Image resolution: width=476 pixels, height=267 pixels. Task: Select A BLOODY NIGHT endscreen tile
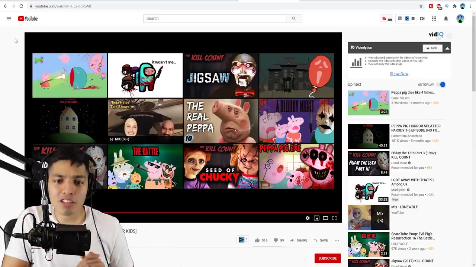[296, 121]
